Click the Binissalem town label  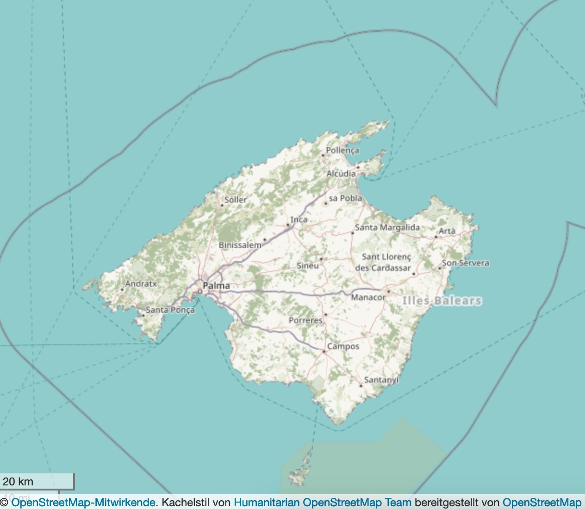click(240, 245)
